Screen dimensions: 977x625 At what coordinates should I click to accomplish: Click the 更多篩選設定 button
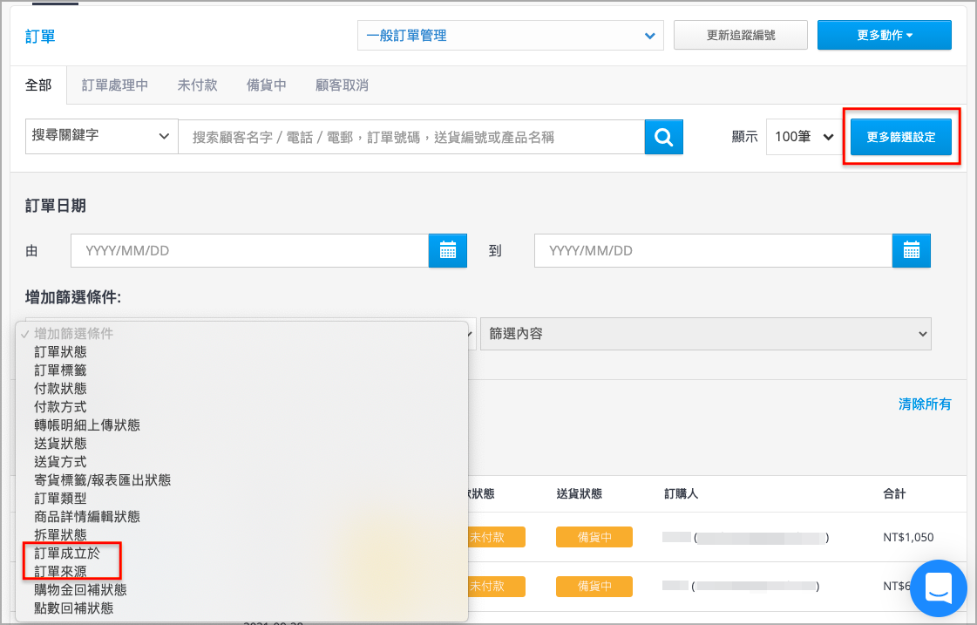pos(901,137)
